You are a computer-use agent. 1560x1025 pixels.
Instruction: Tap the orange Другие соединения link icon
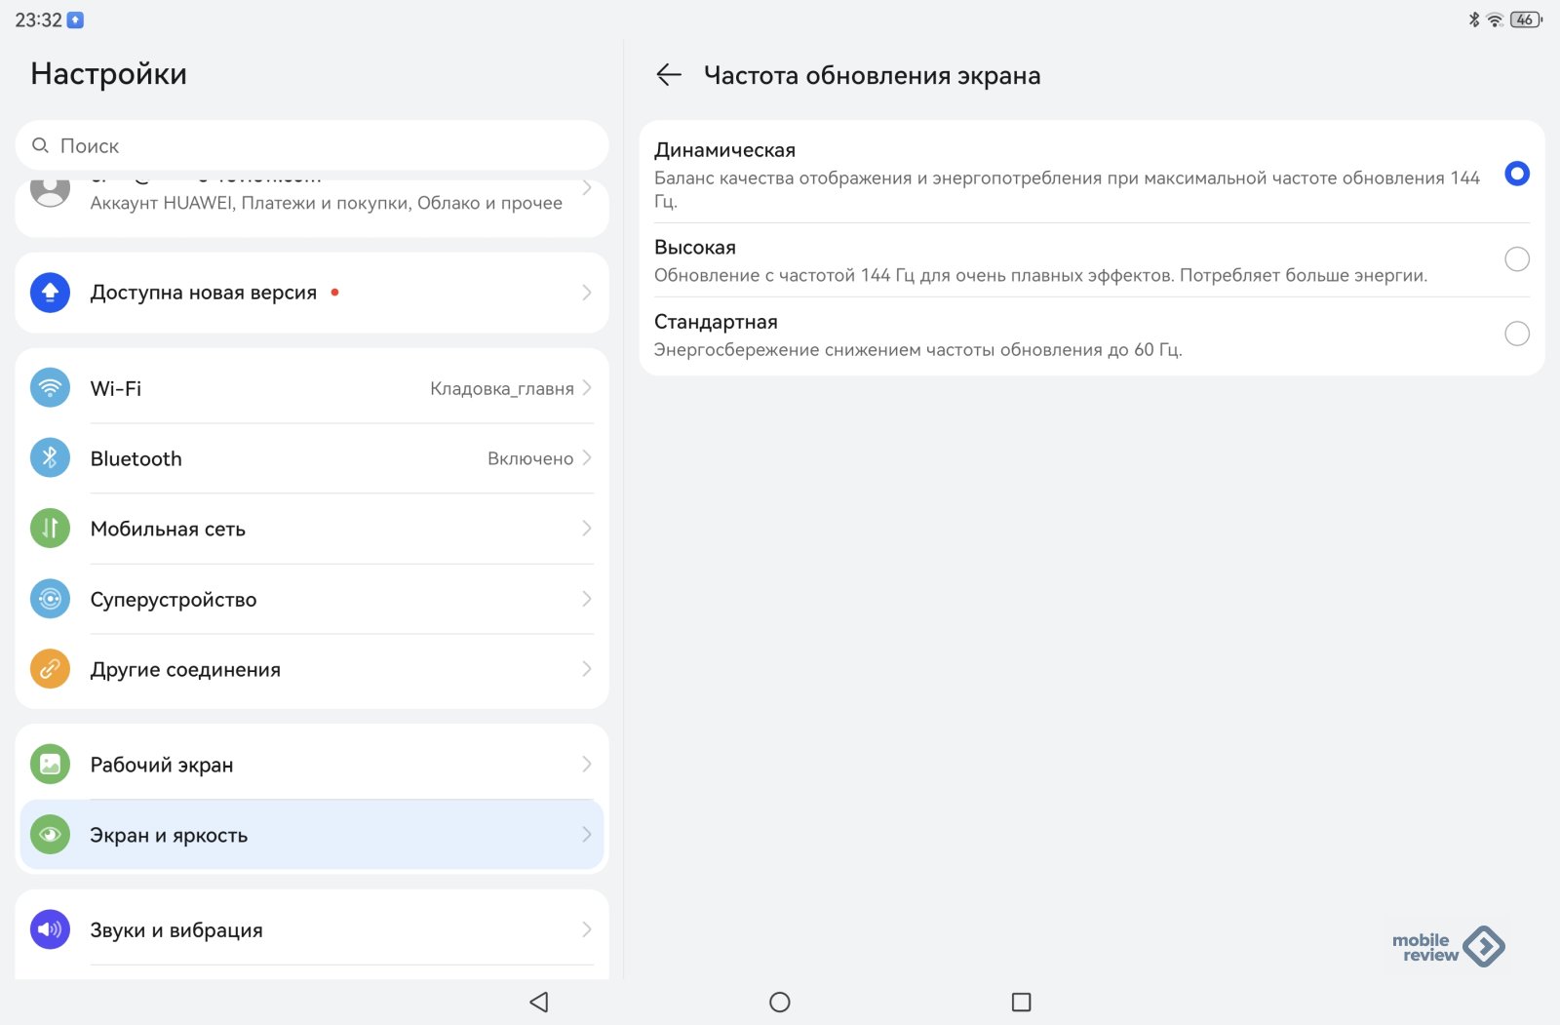click(x=50, y=669)
